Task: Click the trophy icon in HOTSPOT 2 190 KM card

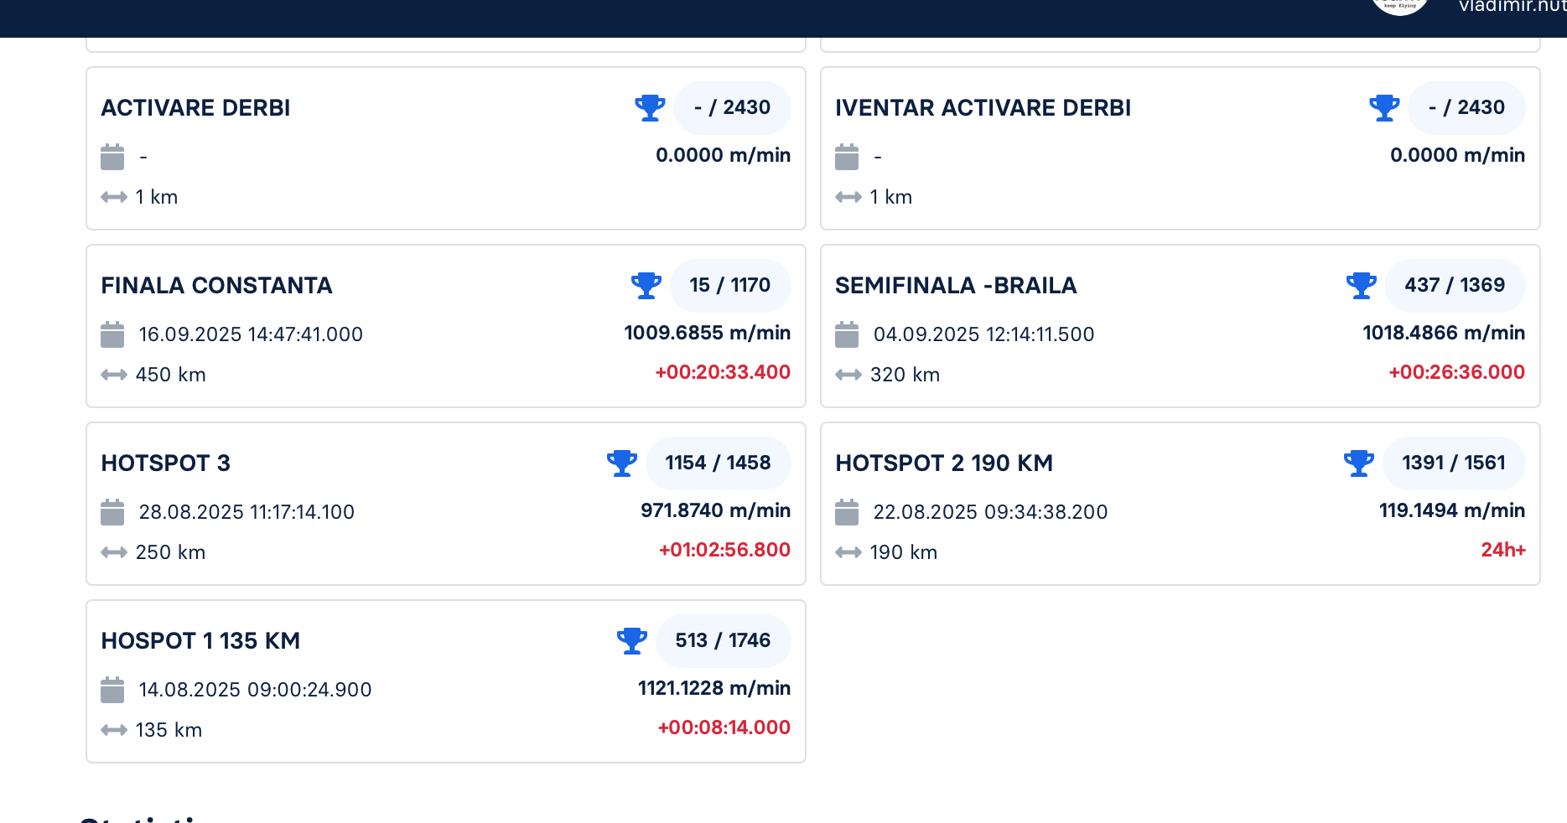Action: [x=1358, y=463]
